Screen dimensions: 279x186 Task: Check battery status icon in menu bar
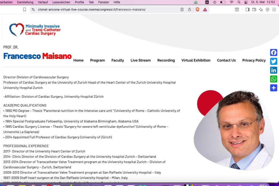tap(223, 2)
